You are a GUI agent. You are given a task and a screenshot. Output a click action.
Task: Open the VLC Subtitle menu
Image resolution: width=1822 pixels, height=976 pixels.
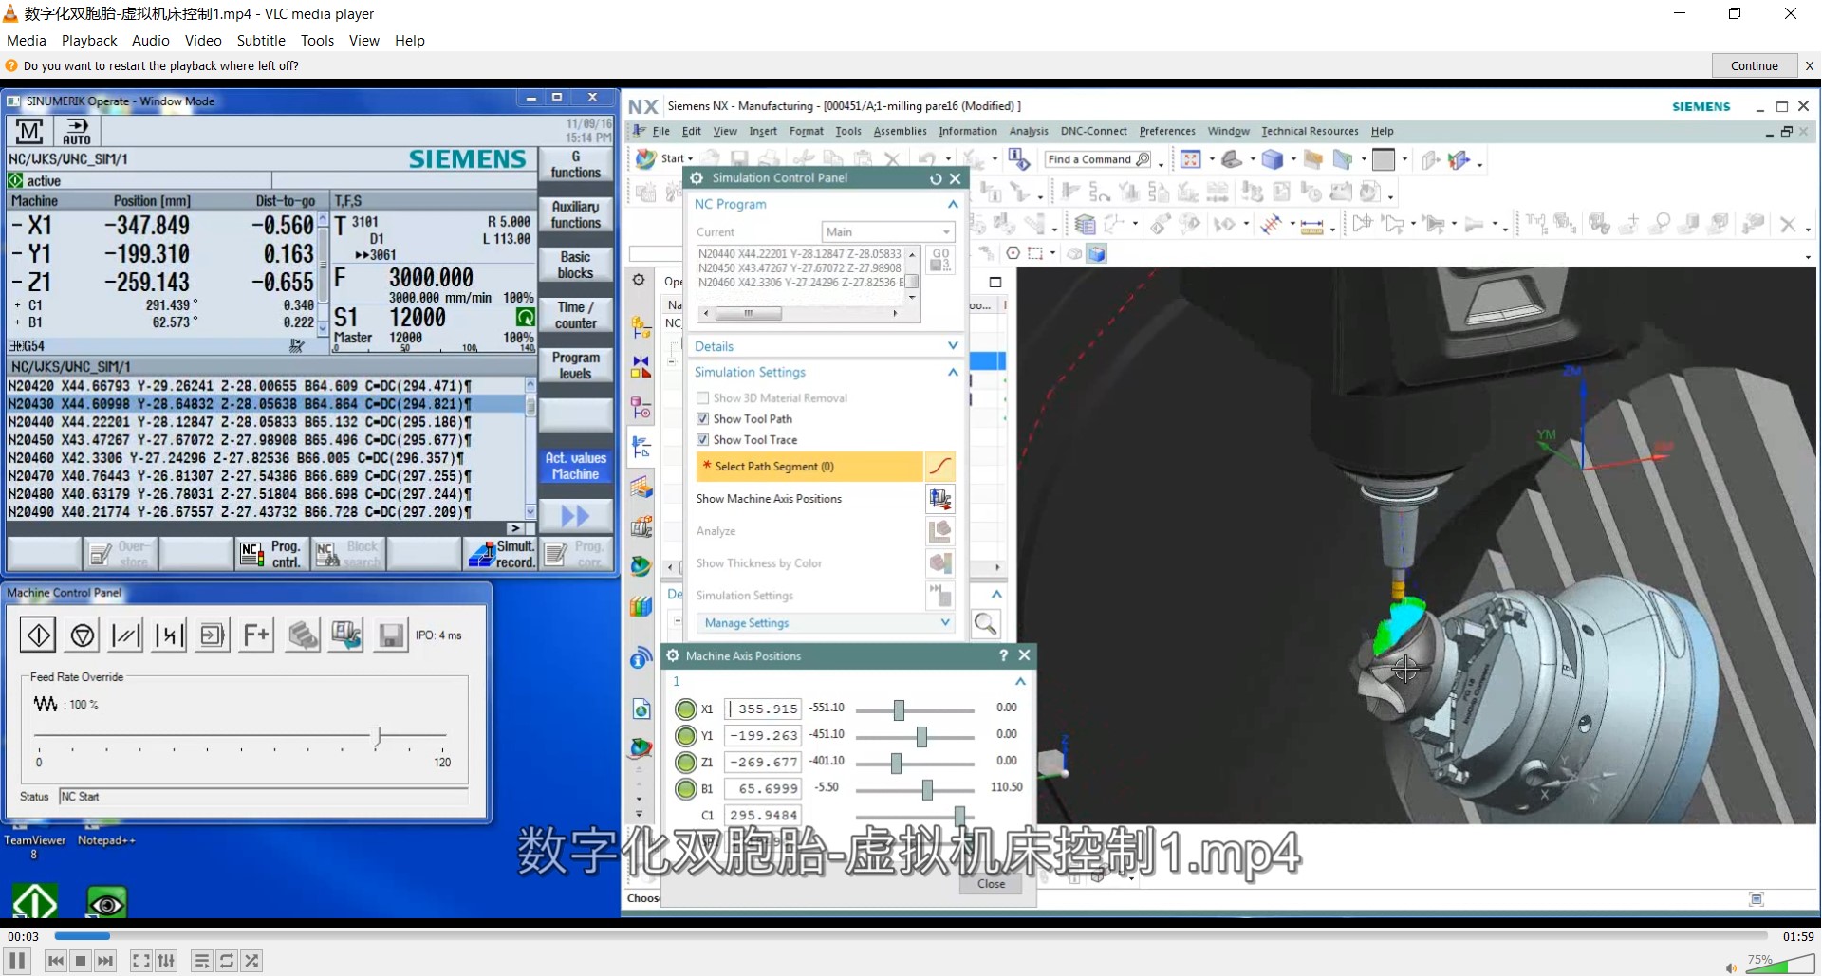tap(261, 40)
